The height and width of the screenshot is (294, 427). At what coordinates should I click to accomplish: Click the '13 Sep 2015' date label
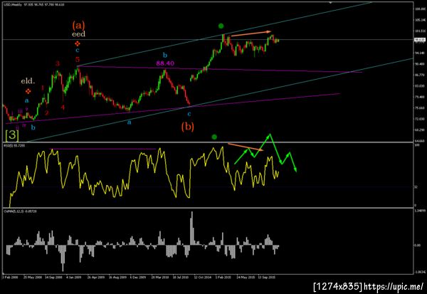pyautogui.click(x=267, y=277)
